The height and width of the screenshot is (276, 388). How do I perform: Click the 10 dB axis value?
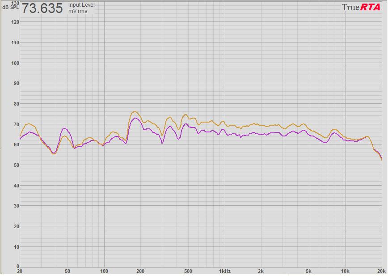16,247
